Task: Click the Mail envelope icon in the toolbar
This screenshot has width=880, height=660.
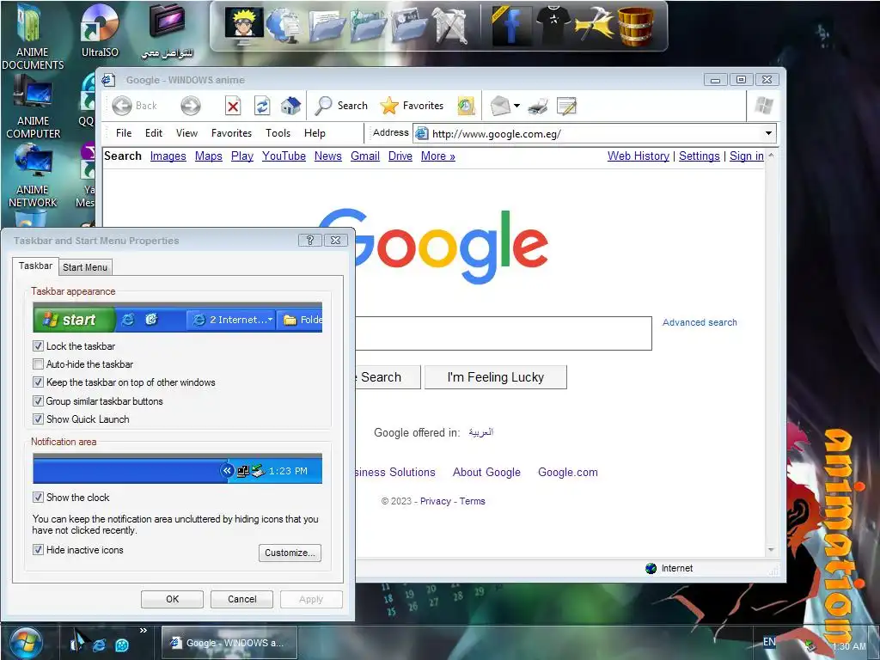Action: click(x=499, y=106)
